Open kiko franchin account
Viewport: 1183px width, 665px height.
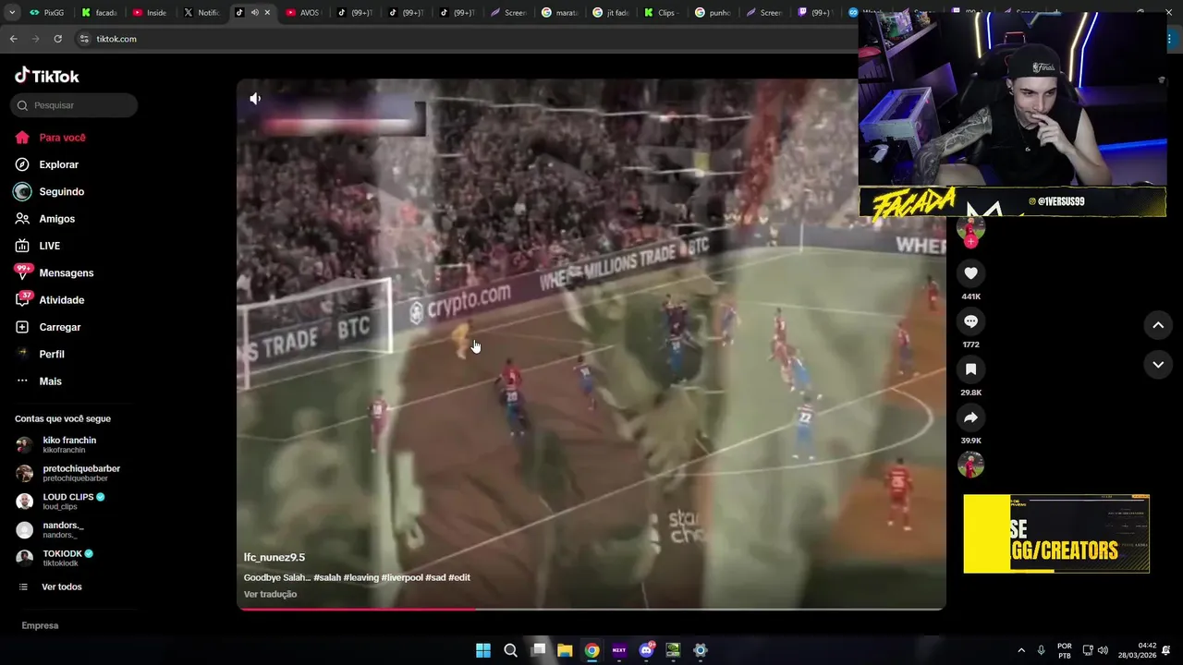(x=56, y=444)
